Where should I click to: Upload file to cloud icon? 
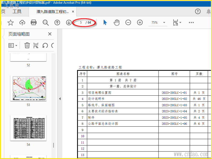click(x=22, y=23)
